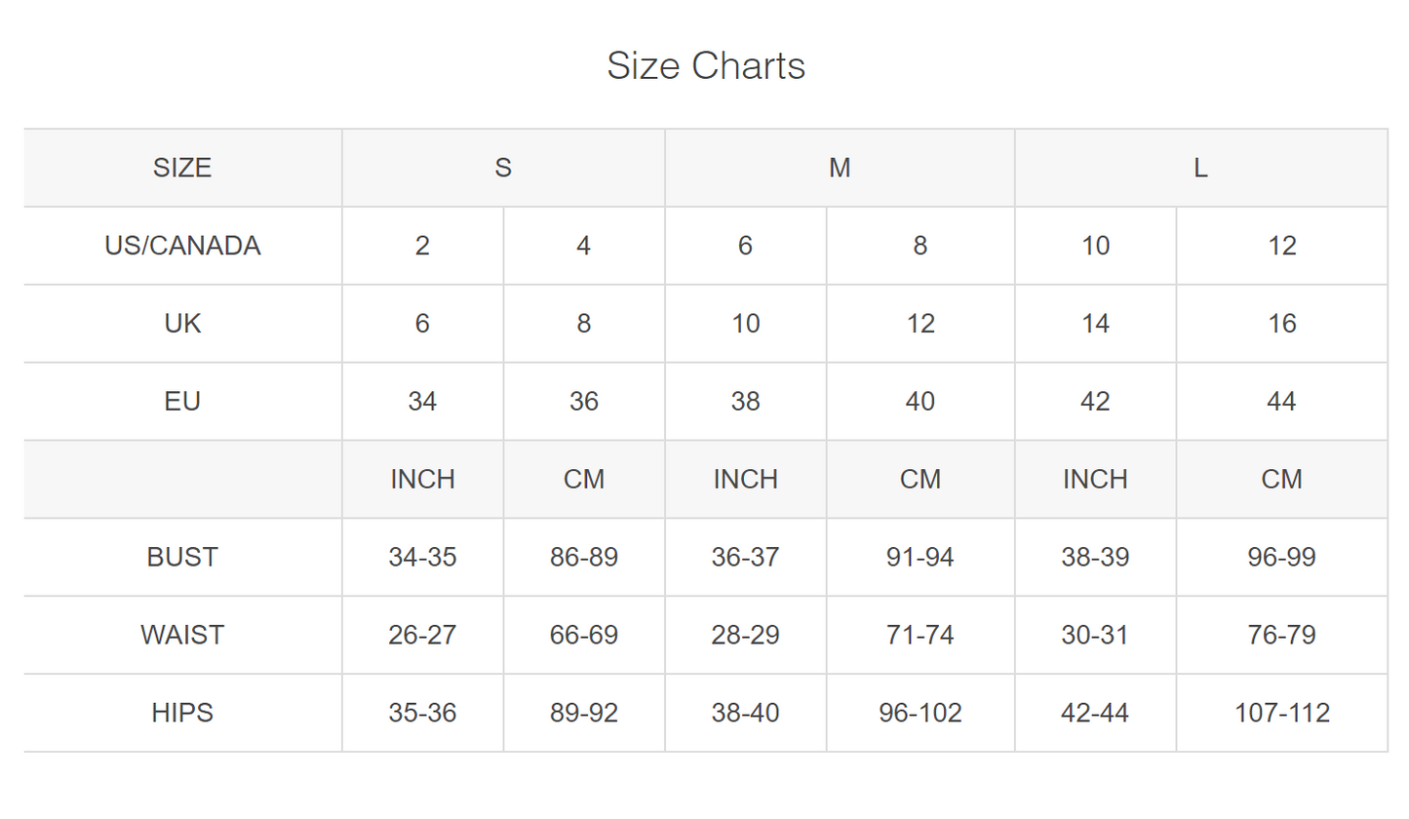Click the waist measurement 76-79 cell
The width and height of the screenshot is (1409, 819).
tap(1281, 636)
